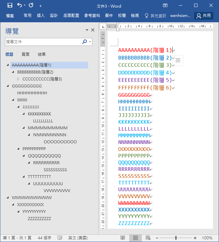The height and width of the screenshot is (242, 219).
Task: Switch to Print Layout view
Action: tap(135, 238)
